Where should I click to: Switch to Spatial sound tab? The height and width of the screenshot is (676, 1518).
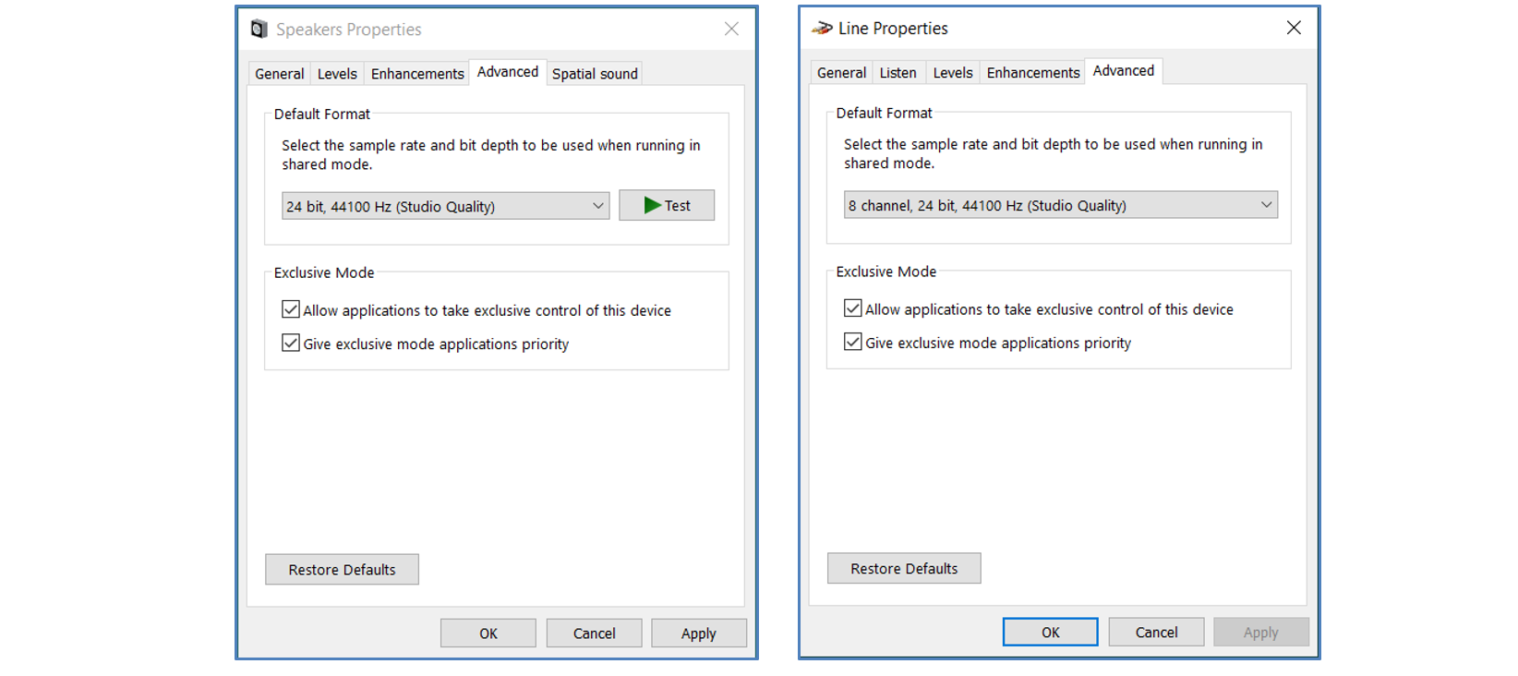click(x=595, y=74)
